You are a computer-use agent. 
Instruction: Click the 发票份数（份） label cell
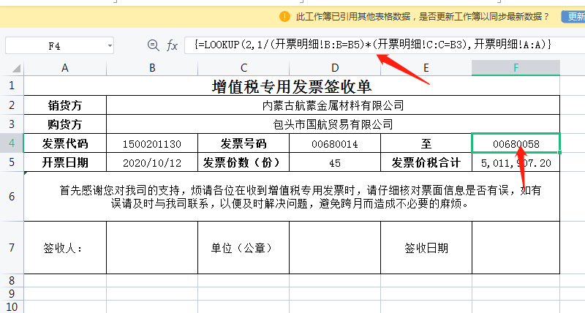(244, 162)
